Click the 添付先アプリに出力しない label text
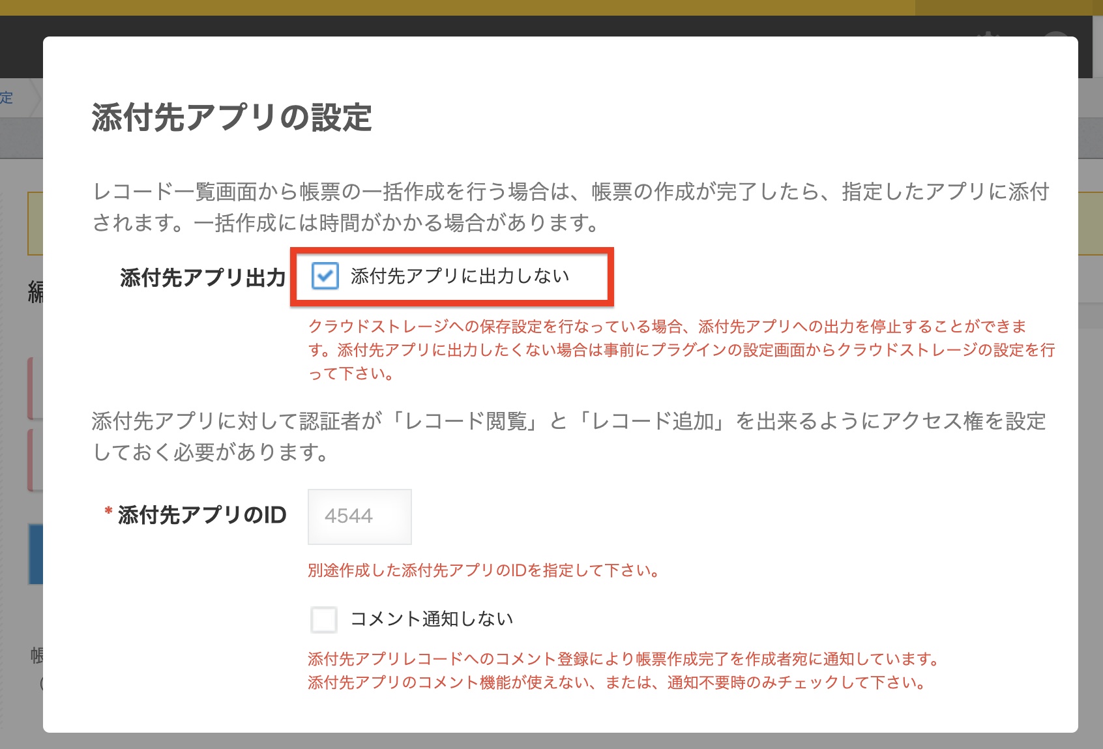1103x749 pixels. click(460, 276)
